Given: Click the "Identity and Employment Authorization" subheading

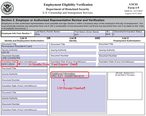Looking at the screenshot, I should (x=24, y=41).
